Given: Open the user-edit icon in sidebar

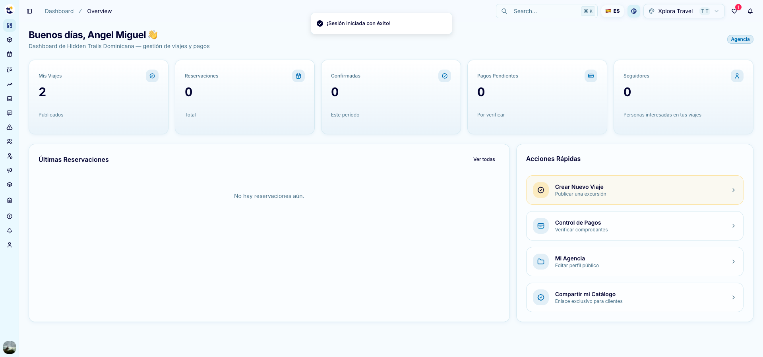Looking at the screenshot, I should (10, 156).
